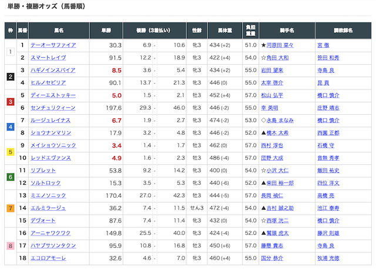
Task: Click the ハギノインスパイア horse name
Action: click(x=54, y=70)
